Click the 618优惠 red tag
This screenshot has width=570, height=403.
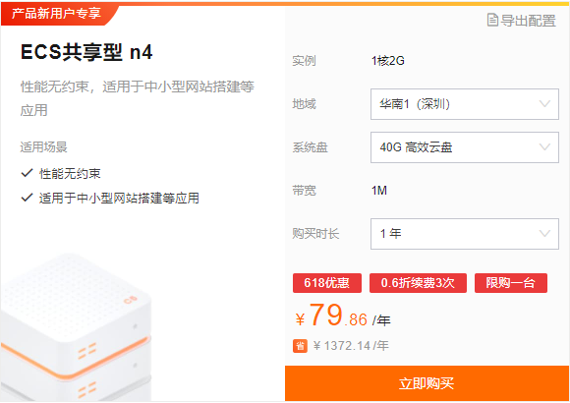coord(327,283)
